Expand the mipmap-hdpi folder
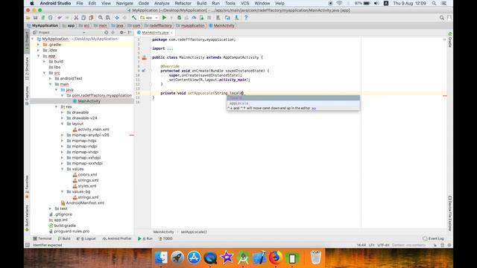Viewport: 477px width, 268px height. coord(63,141)
